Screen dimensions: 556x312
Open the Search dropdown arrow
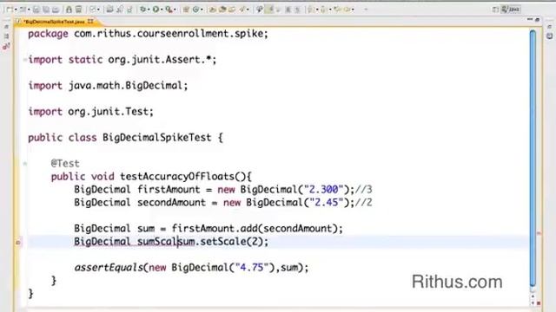[248, 10]
